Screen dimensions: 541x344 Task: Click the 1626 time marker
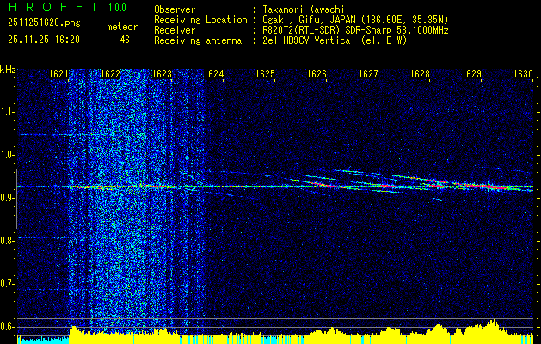click(317, 73)
